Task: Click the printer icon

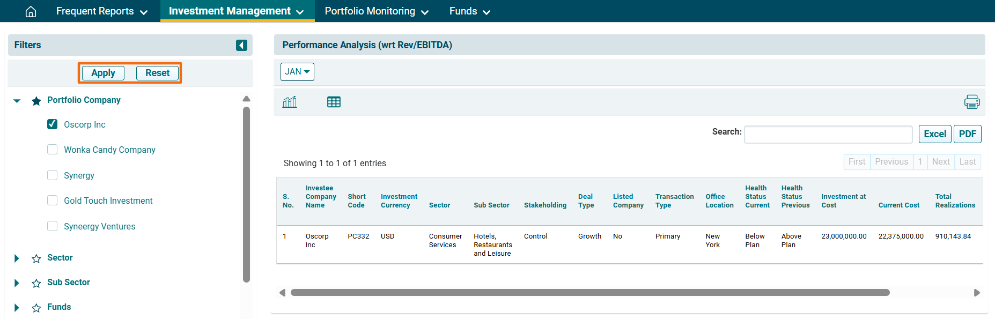Action: 971,102
